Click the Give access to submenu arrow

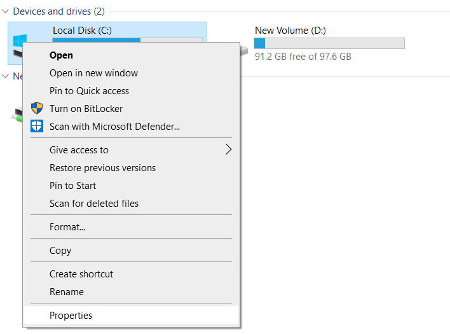click(228, 150)
